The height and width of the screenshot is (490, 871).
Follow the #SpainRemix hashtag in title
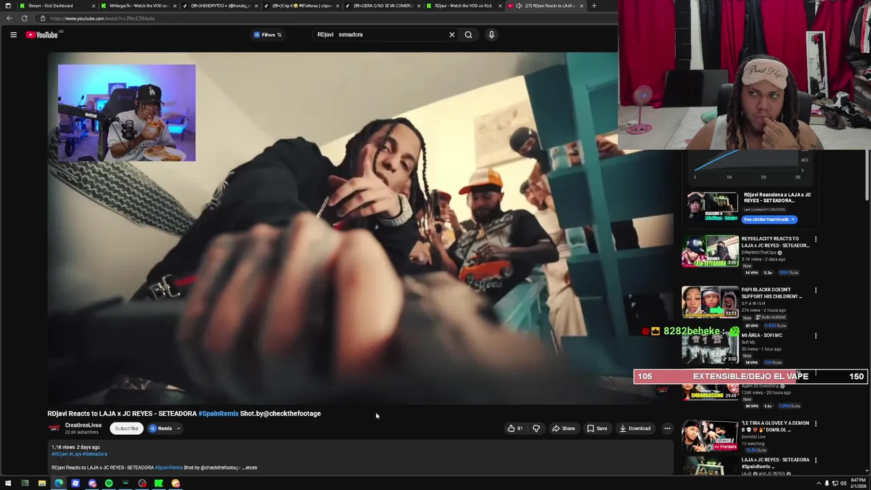point(218,413)
